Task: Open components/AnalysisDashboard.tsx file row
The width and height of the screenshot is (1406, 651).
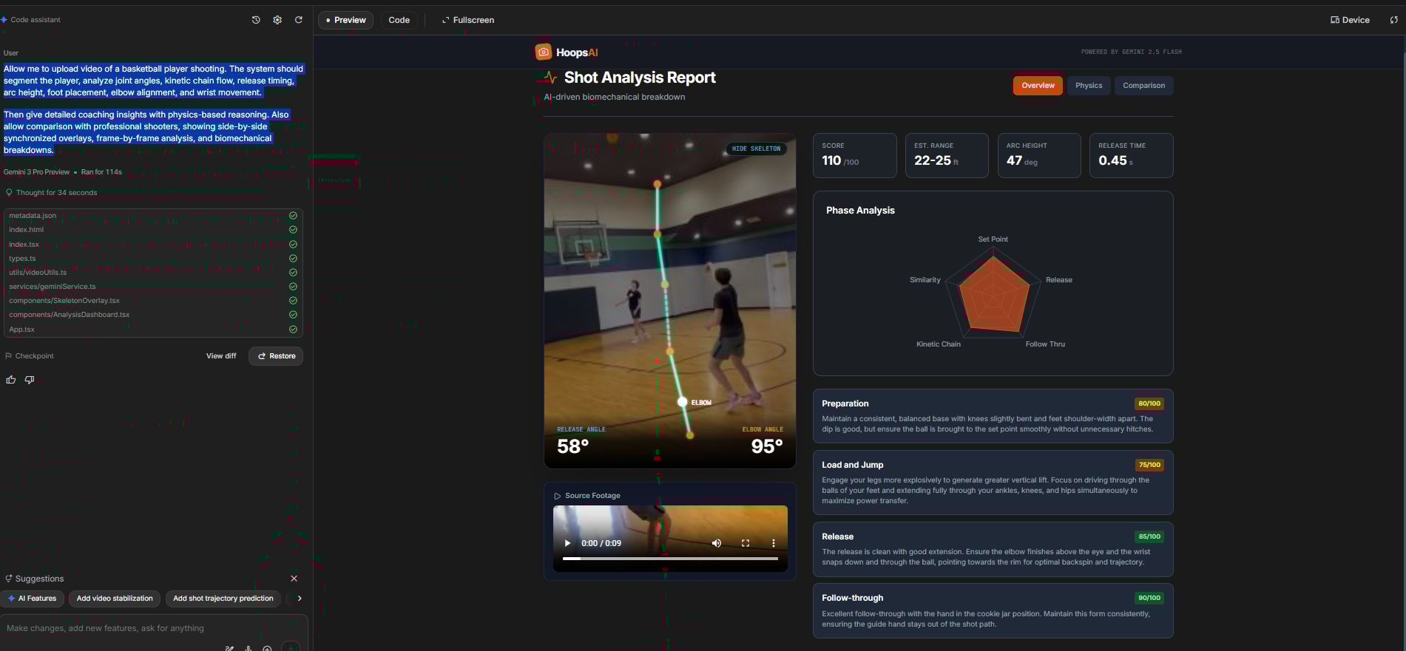Action: pyautogui.click(x=153, y=315)
